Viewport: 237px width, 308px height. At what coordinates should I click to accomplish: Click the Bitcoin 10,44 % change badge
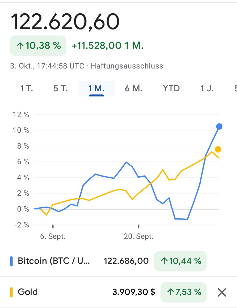[x=180, y=261]
